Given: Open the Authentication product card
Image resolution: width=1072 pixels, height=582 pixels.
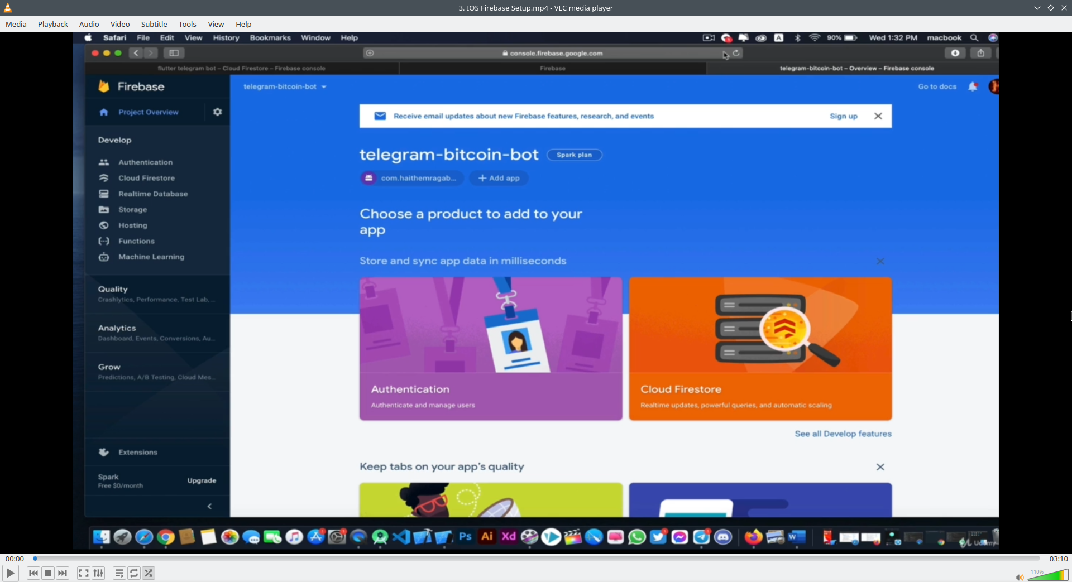Looking at the screenshot, I should click(491, 349).
